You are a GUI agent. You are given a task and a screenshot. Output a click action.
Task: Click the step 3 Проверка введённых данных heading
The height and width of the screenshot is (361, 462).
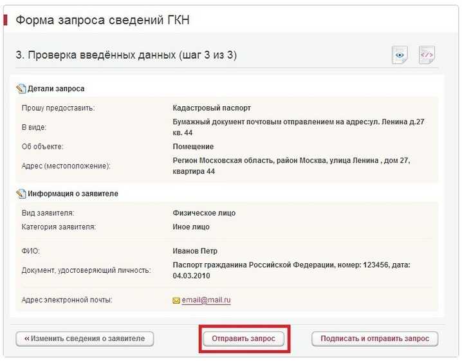pyautogui.click(x=126, y=55)
